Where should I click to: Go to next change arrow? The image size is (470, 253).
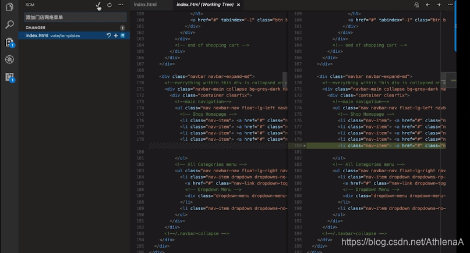[x=439, y=5]
